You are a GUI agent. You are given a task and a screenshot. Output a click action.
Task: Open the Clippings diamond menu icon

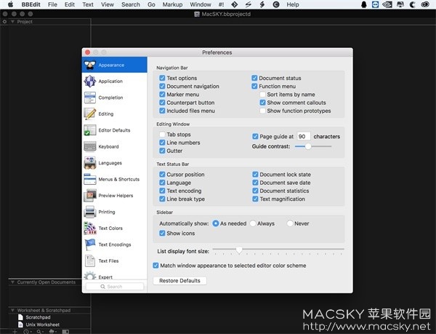click(x=235, y=4)
